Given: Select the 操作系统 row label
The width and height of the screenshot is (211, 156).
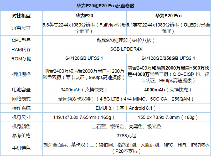Looking at the screenshot, I should point(21,108).
